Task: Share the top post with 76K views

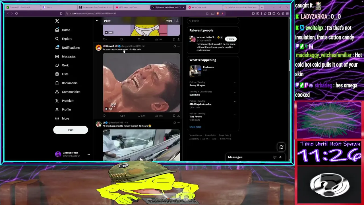Action: pyautogui.click(x=179, y=39)
